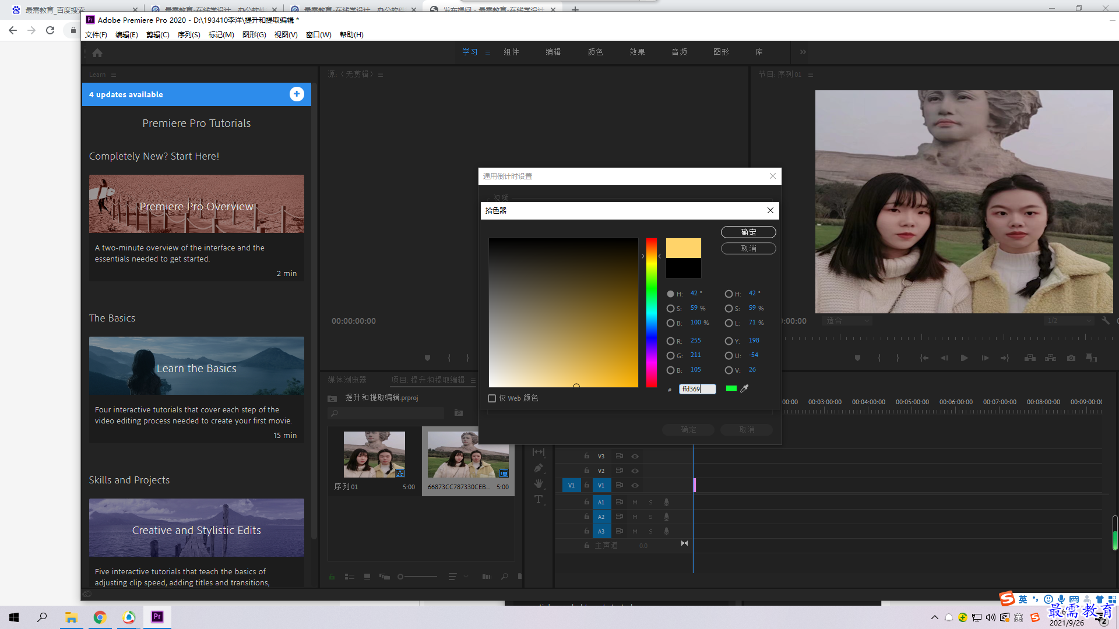The height and width of the screenshot is (629, 1119).
Task: Click the vertical hue spectrum slider
Action: click(651, 313)
